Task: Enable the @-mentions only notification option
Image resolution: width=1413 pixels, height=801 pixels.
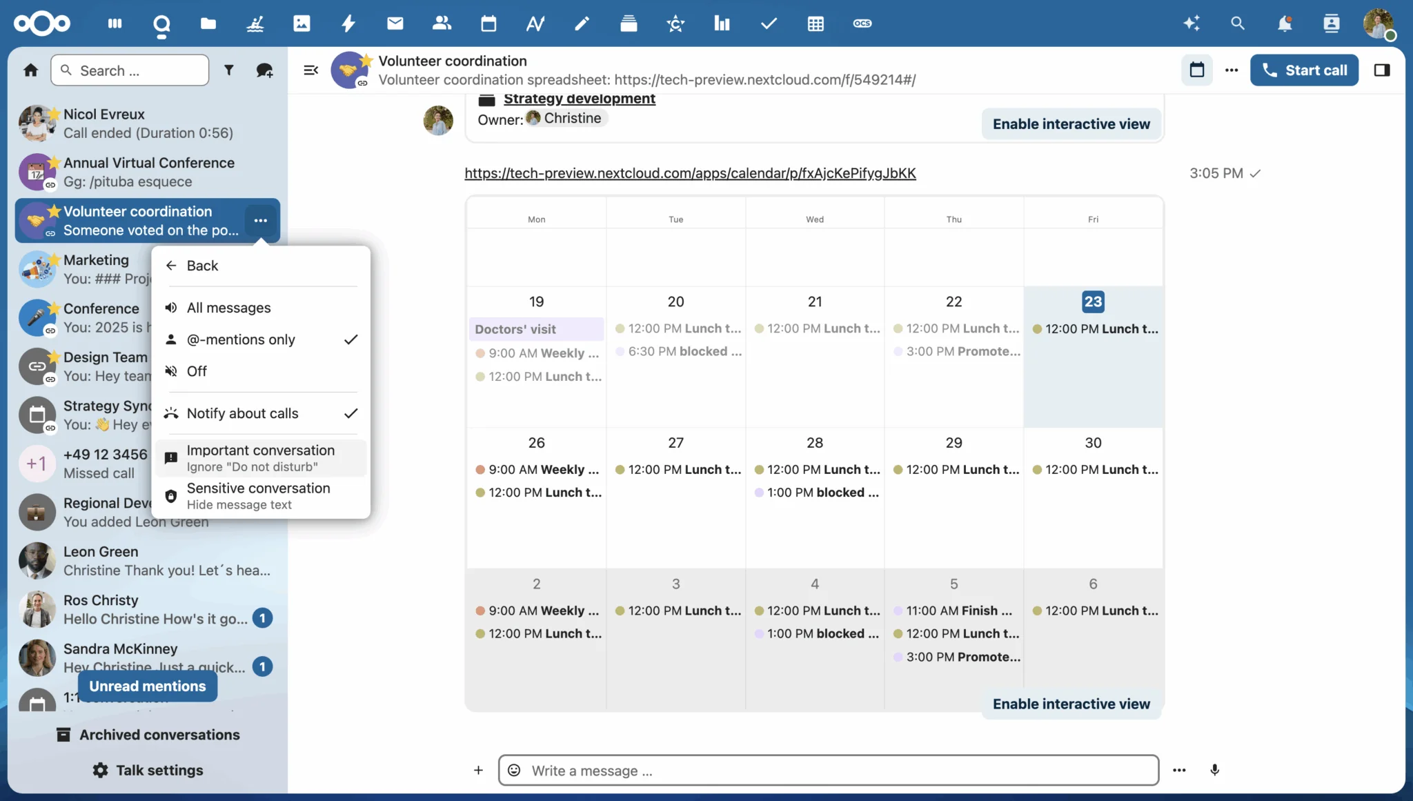Action: [241, 339]
